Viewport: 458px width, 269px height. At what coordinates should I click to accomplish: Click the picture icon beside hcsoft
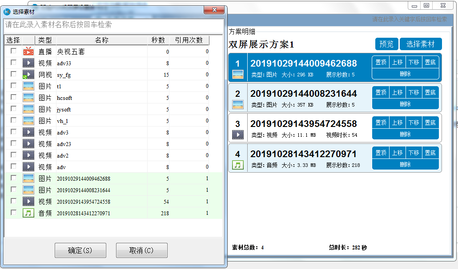click(28, 98)
